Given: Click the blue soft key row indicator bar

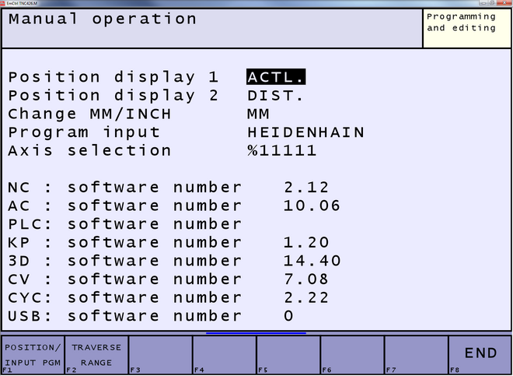Looking at the screenshot, I should tap(256, 332).
